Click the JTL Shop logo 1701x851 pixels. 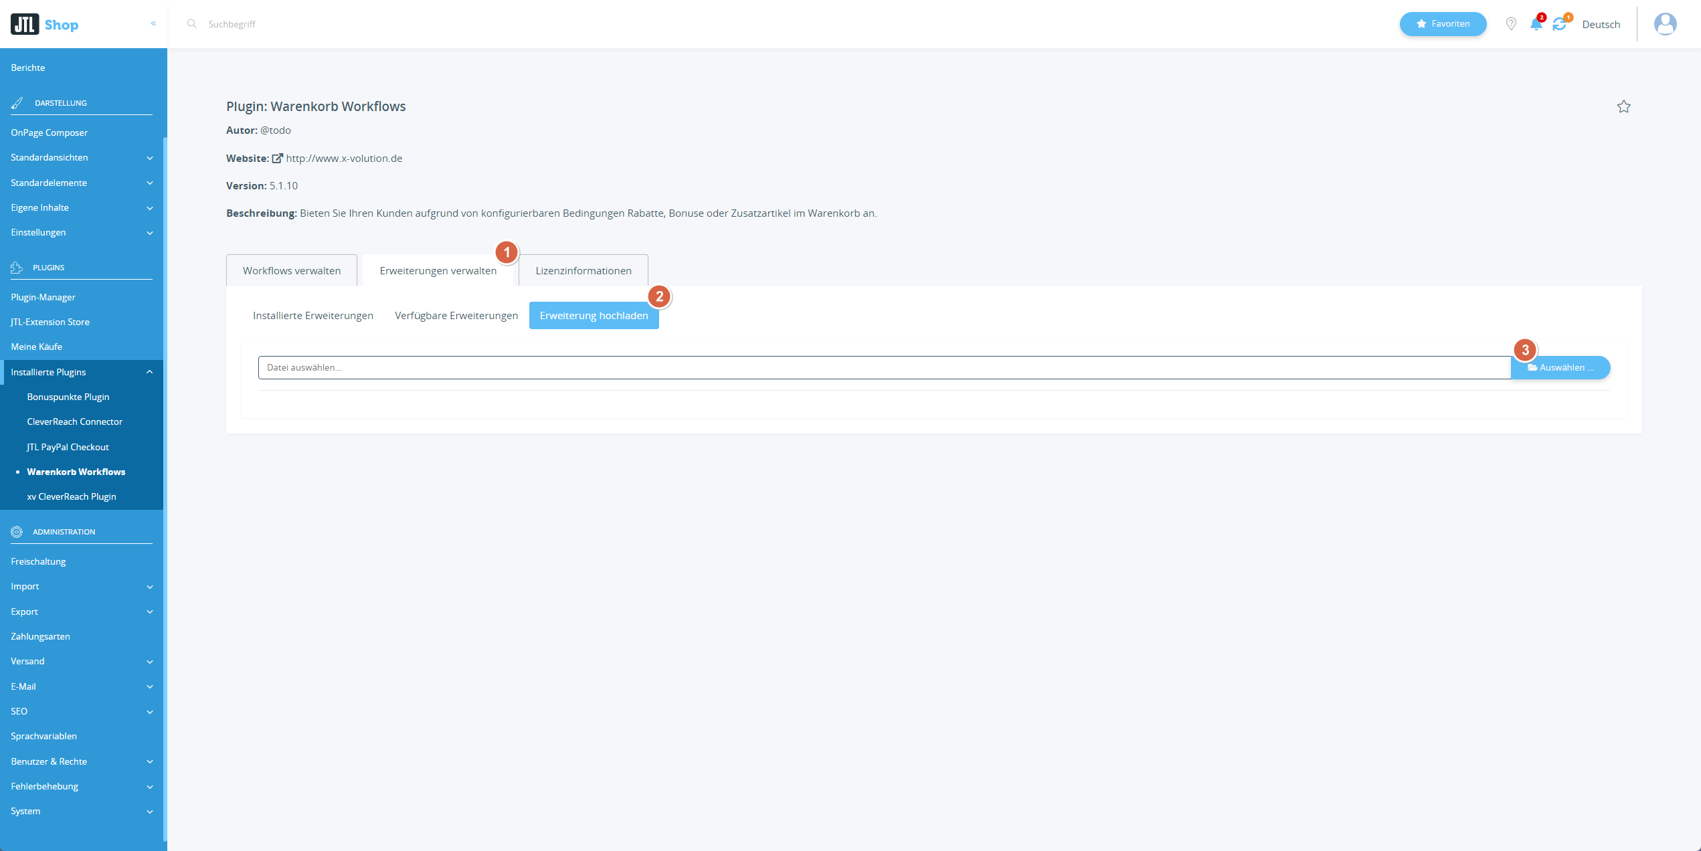[45, 25]
